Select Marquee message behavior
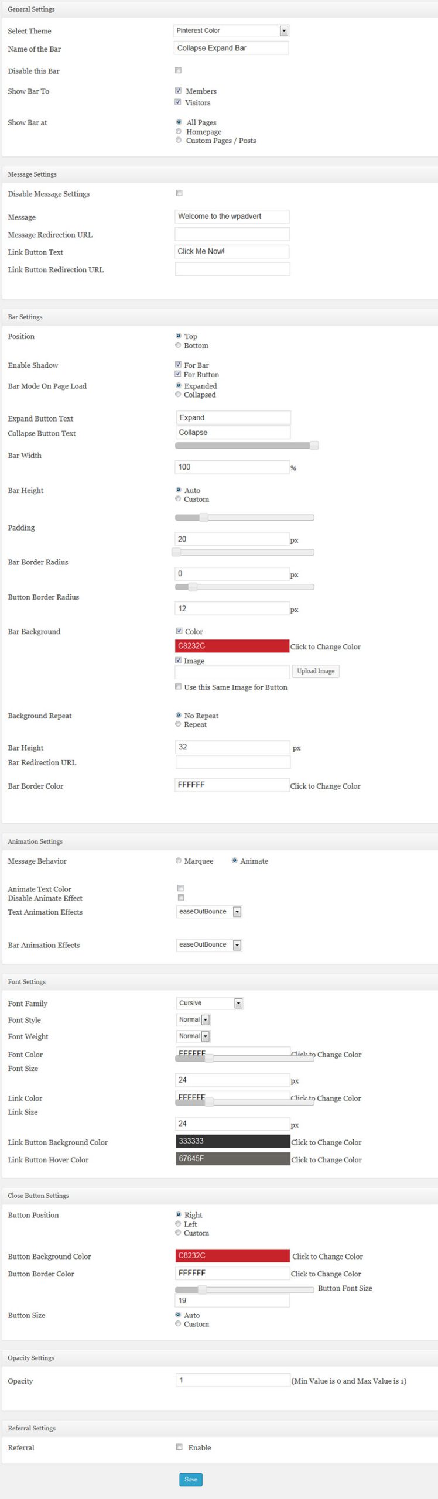This screenshot has height=1499, width=438. point(179,861)
